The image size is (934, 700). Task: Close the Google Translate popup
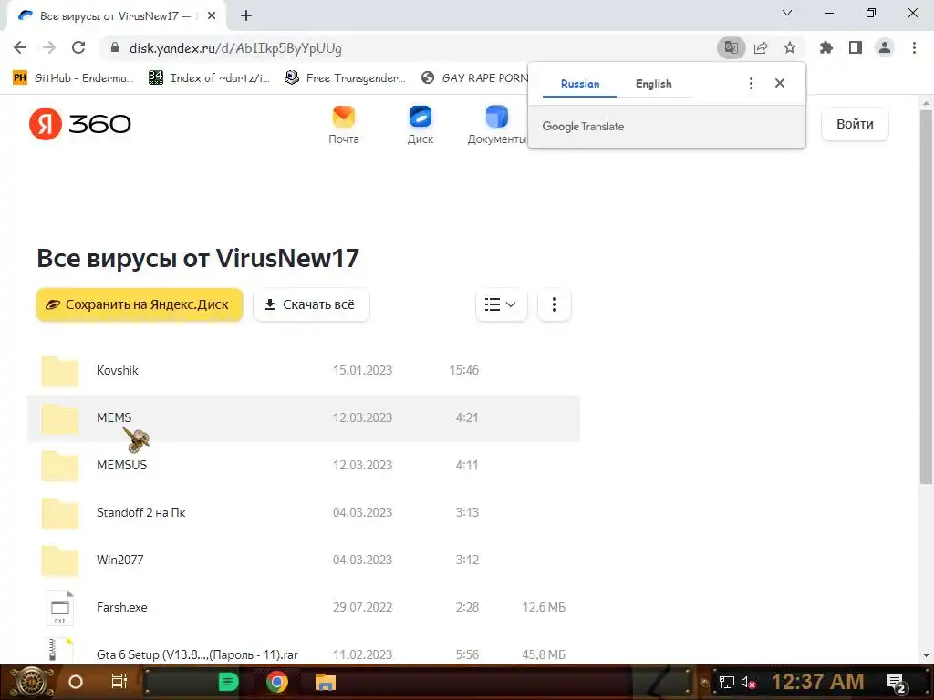pos(780,83)
